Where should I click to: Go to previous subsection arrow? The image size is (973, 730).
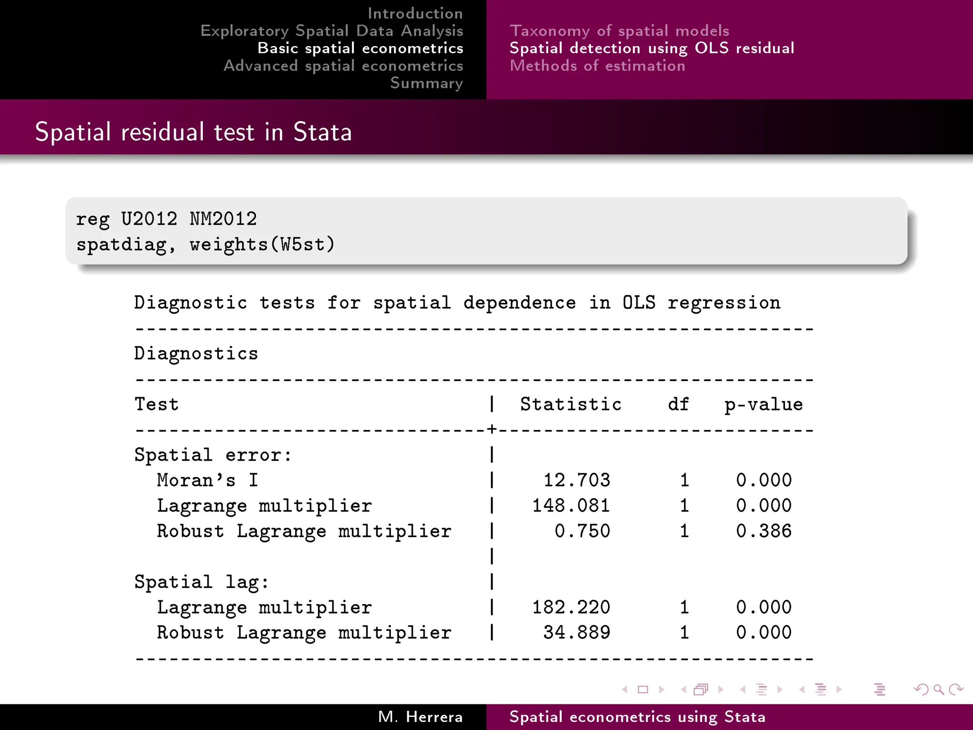(743, 690)
